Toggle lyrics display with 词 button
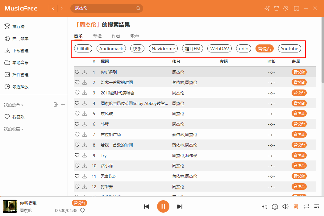 [x=296, y=206]
